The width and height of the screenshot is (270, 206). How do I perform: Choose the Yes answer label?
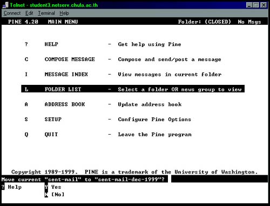point(56,187)
